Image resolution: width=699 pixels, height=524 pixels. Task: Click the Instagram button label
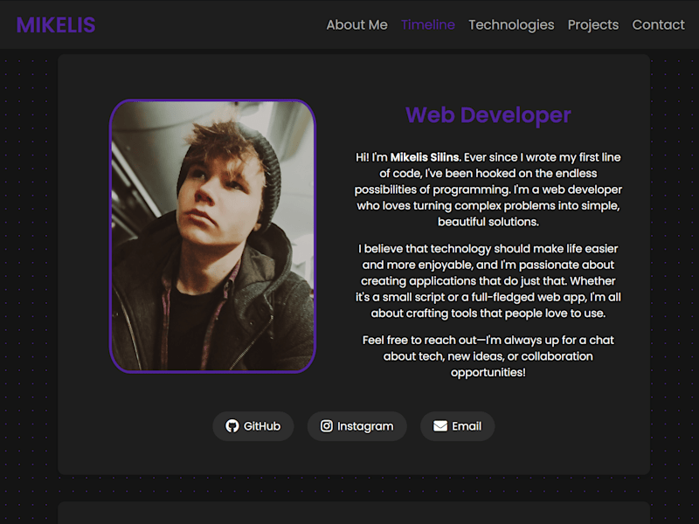365,426
